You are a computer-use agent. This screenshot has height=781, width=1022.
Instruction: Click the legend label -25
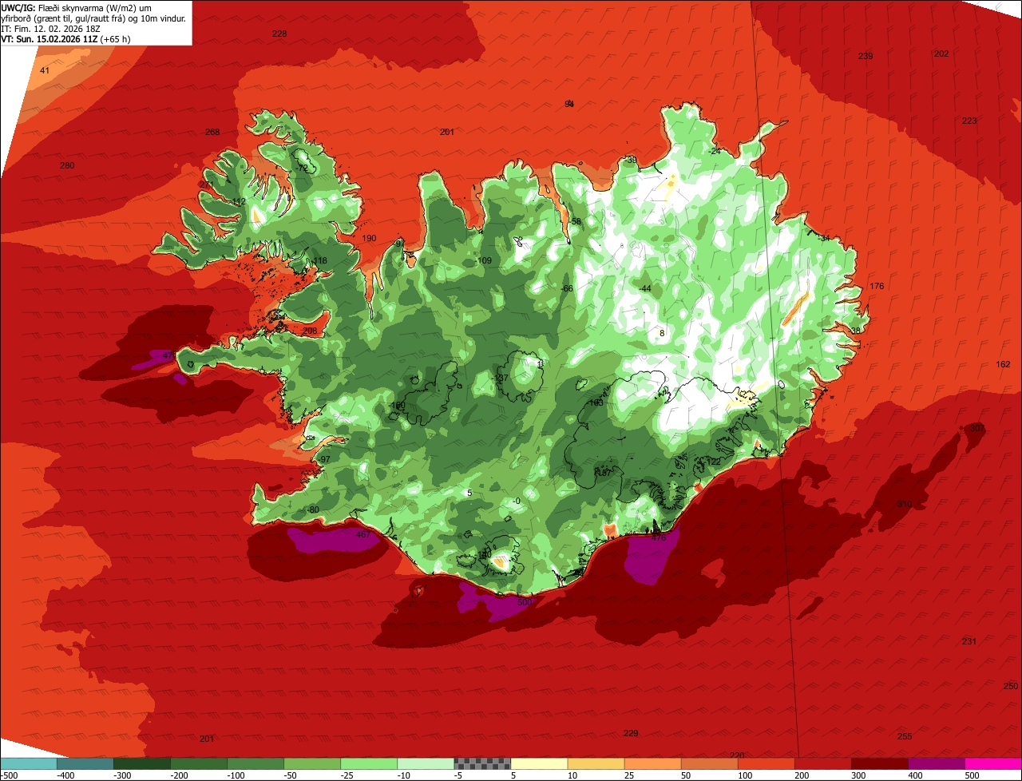(x=348, y=775)
